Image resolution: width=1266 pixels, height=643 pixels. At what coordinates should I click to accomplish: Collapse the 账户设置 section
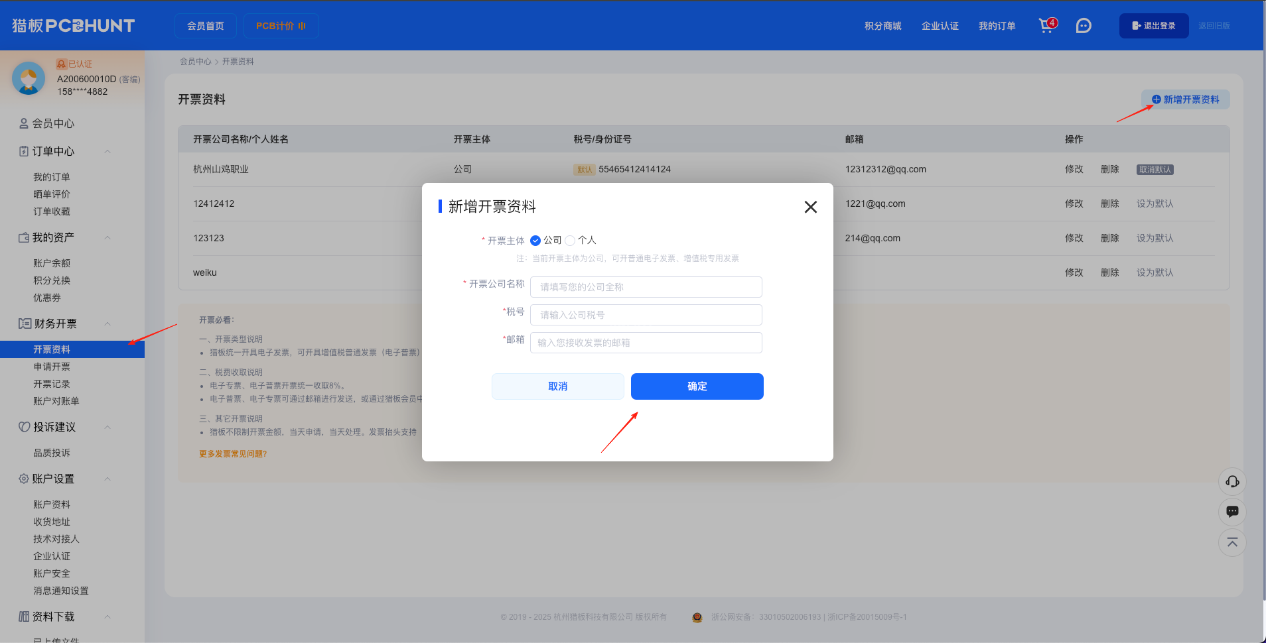pos(107,479)
